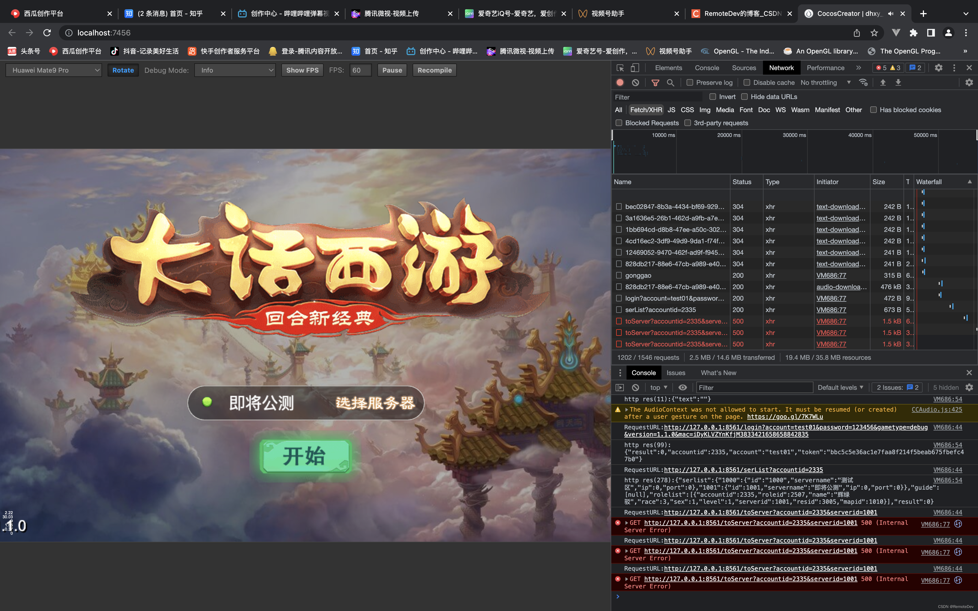Expand AudioContext warning message
The image size is (978, 611).
[627, 409]
